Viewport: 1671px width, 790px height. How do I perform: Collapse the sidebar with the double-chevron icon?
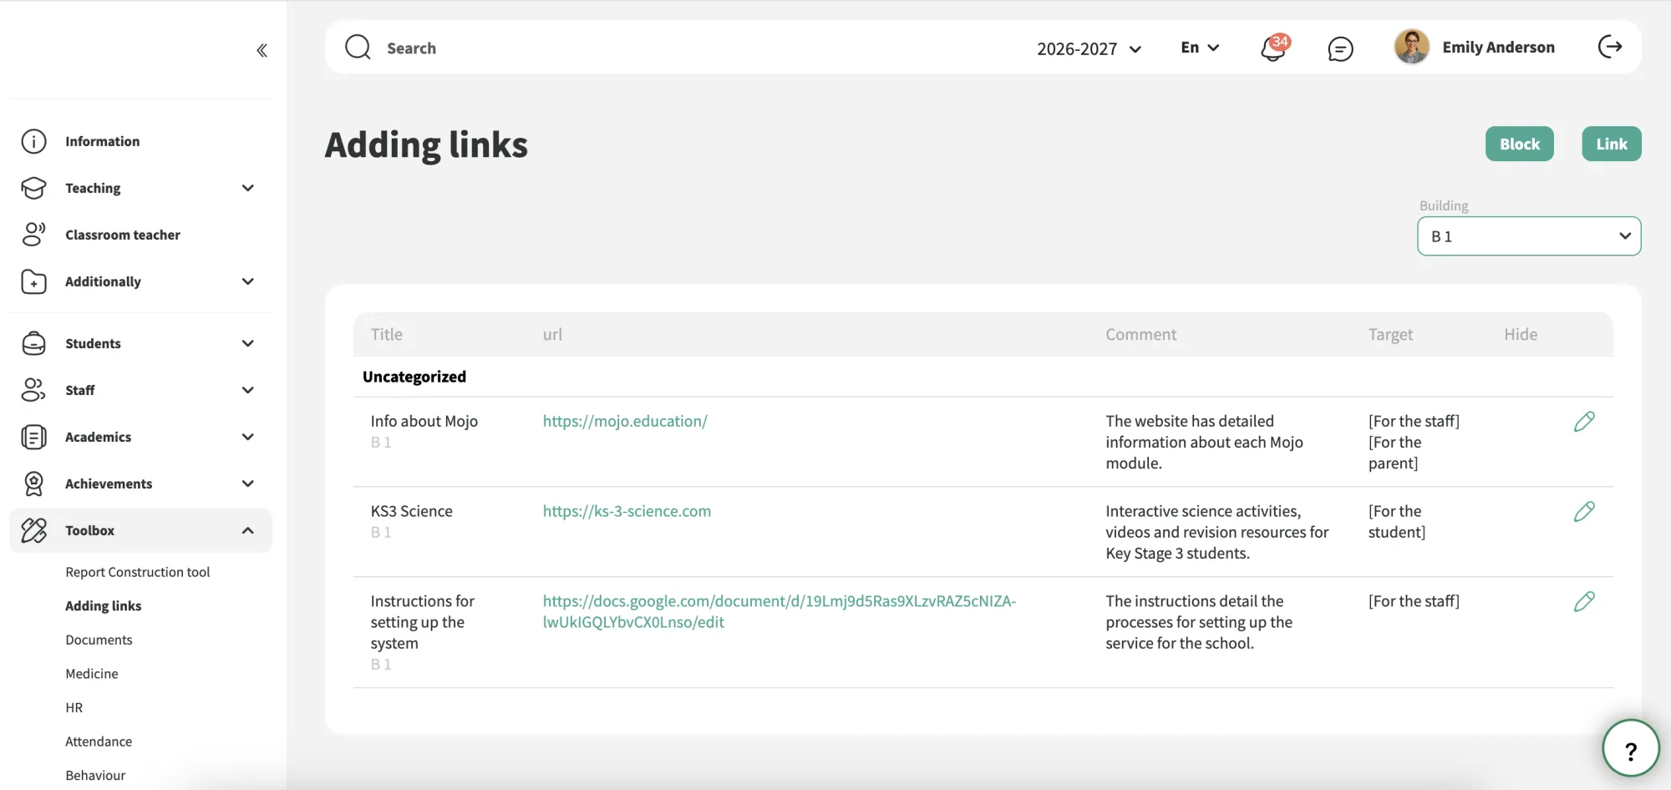(262, 50)
